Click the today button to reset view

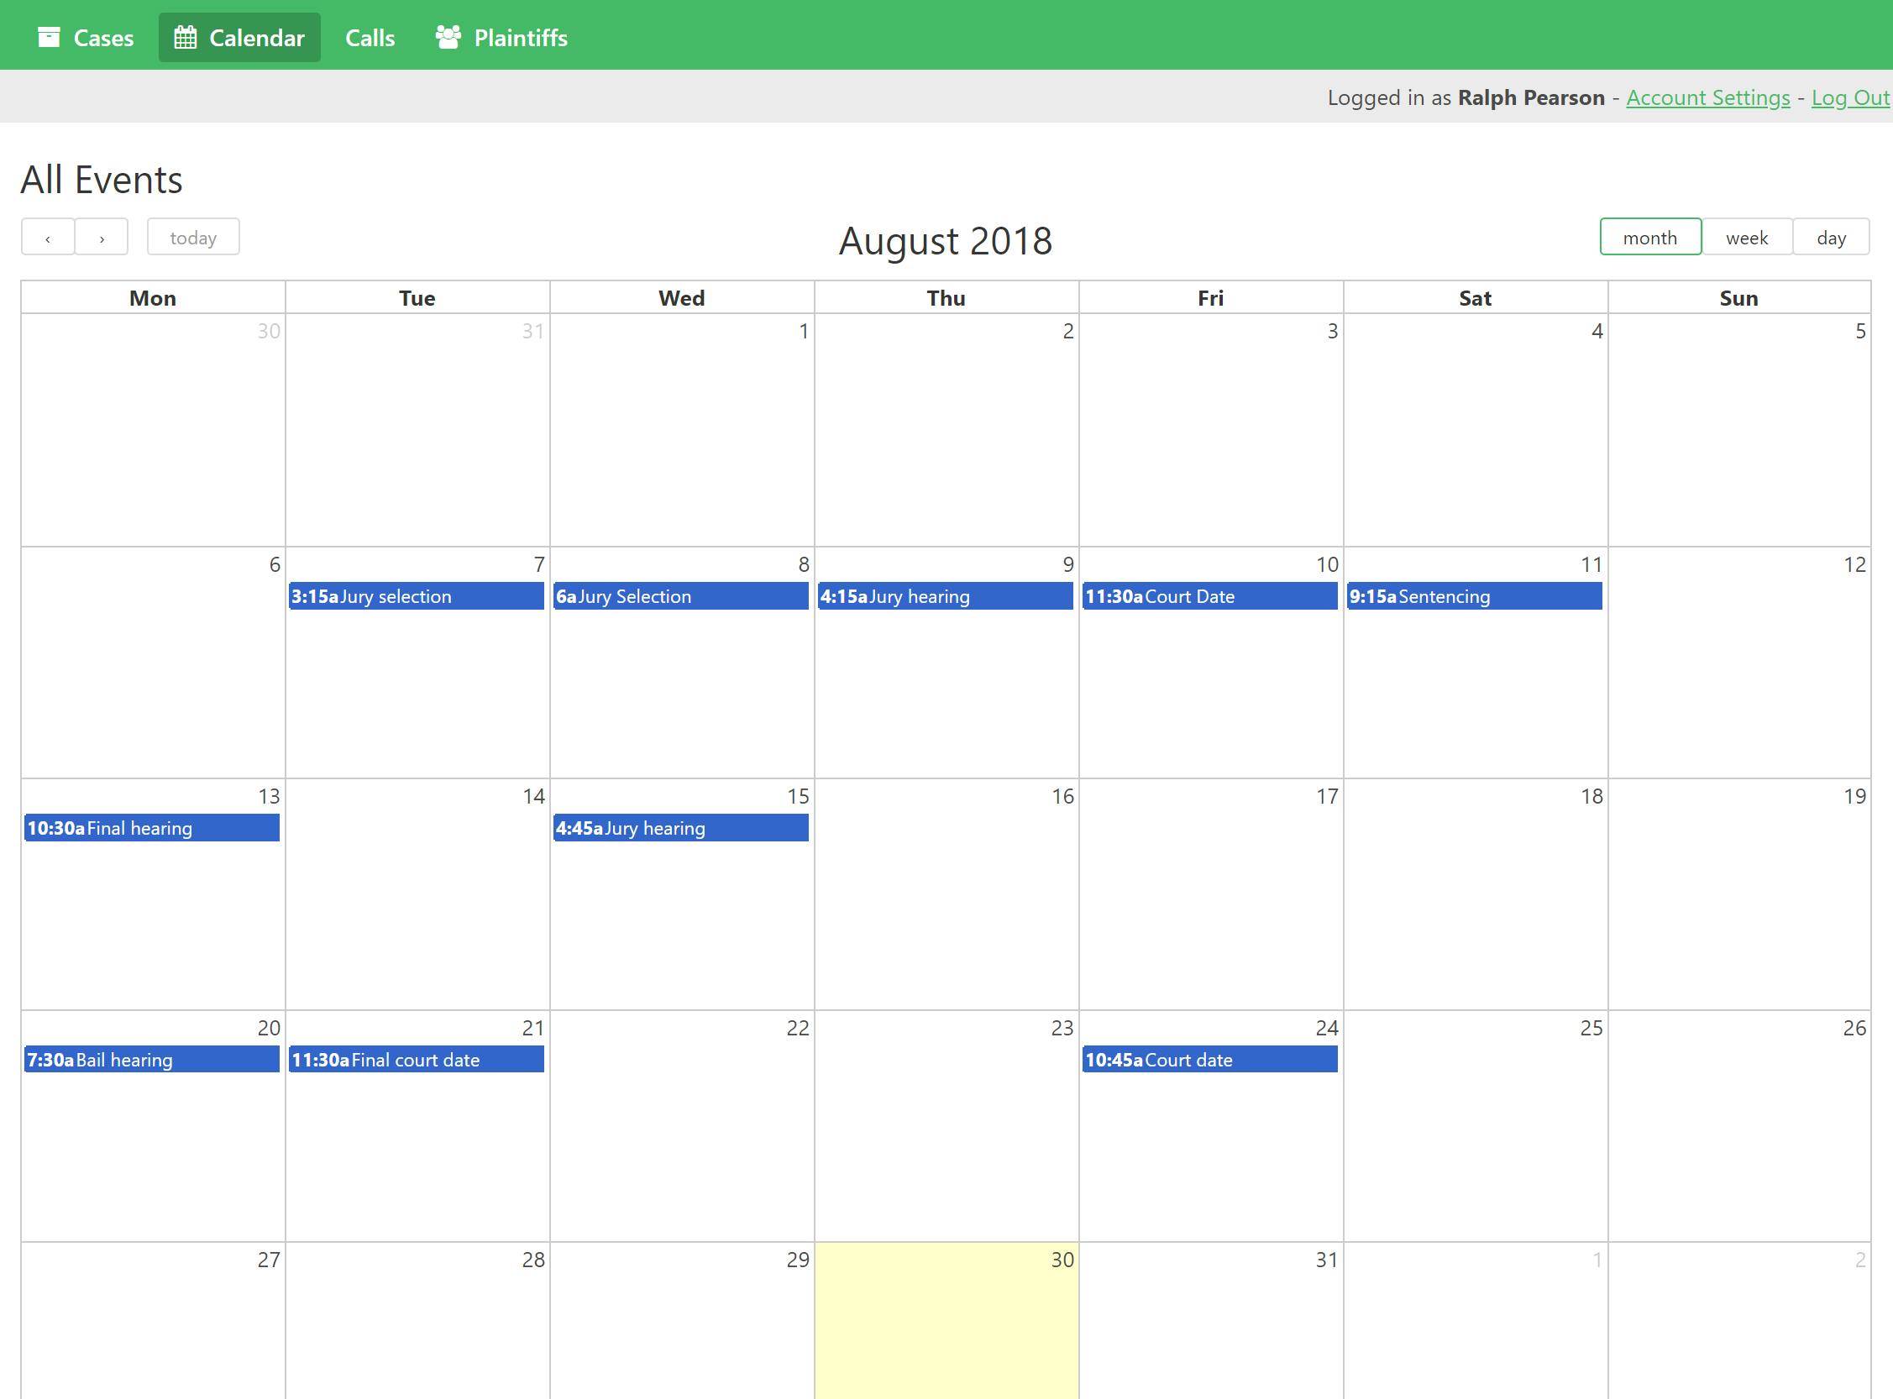tap(192, 237)
